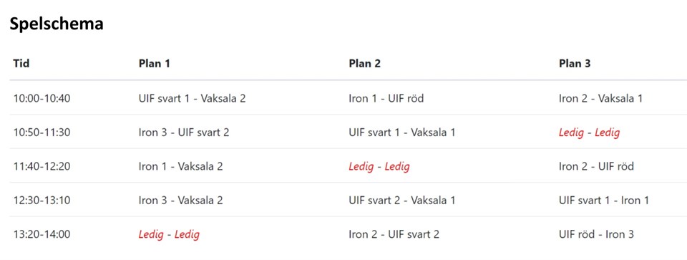Select the Plan 2 column header
Screen dimensions: 687x260
coord(364,64)
